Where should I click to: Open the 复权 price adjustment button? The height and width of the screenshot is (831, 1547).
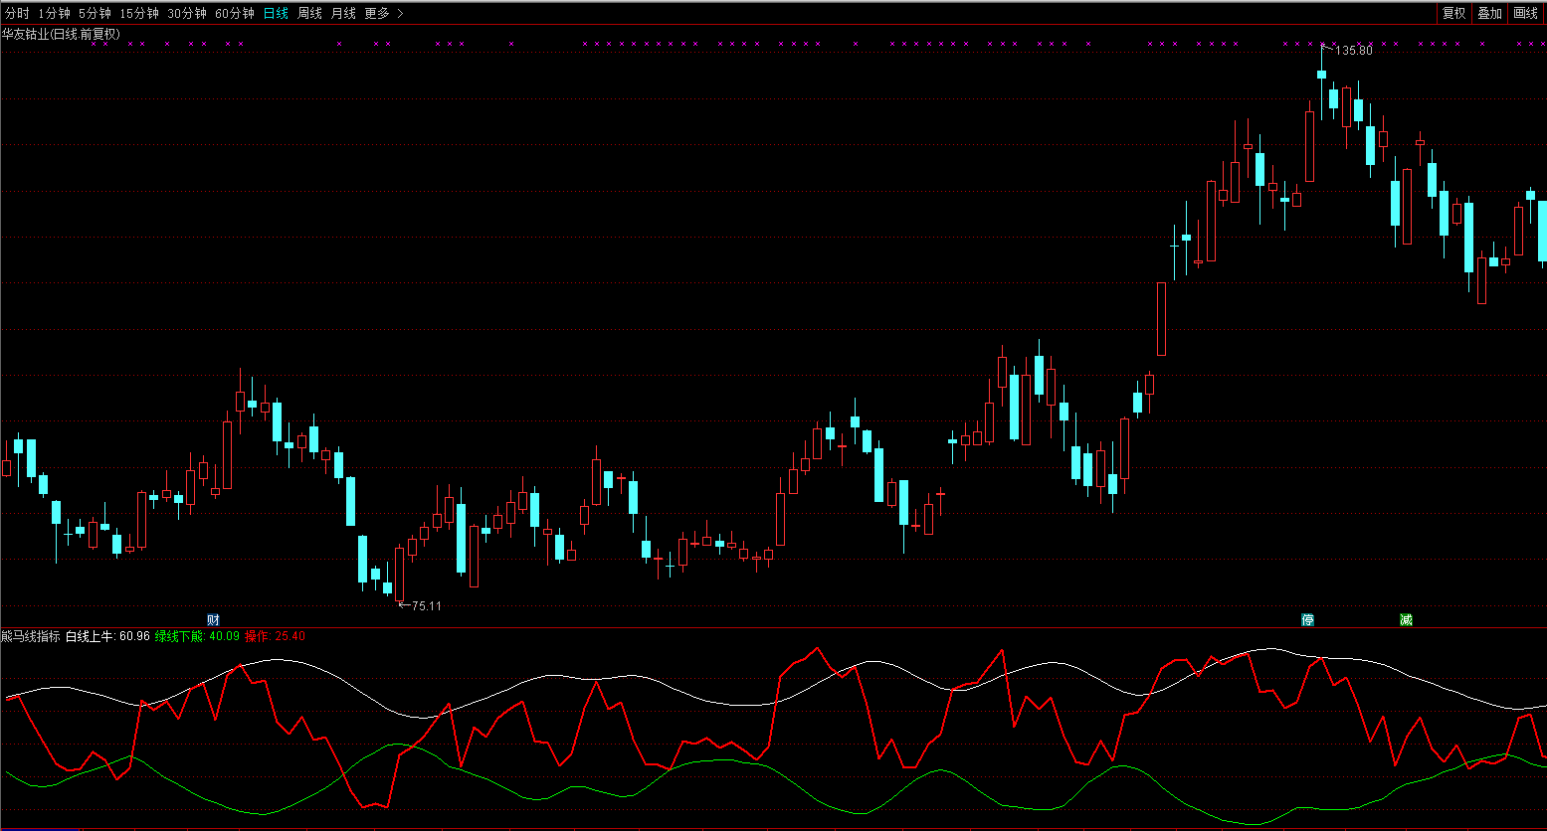point(1454,13)
